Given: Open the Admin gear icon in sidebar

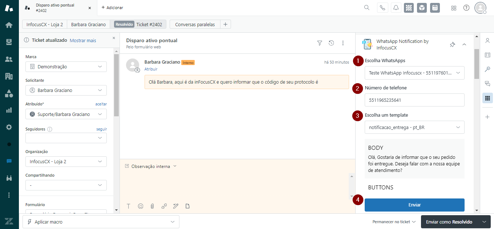Looking at the screenshot, I should (9, 127).
